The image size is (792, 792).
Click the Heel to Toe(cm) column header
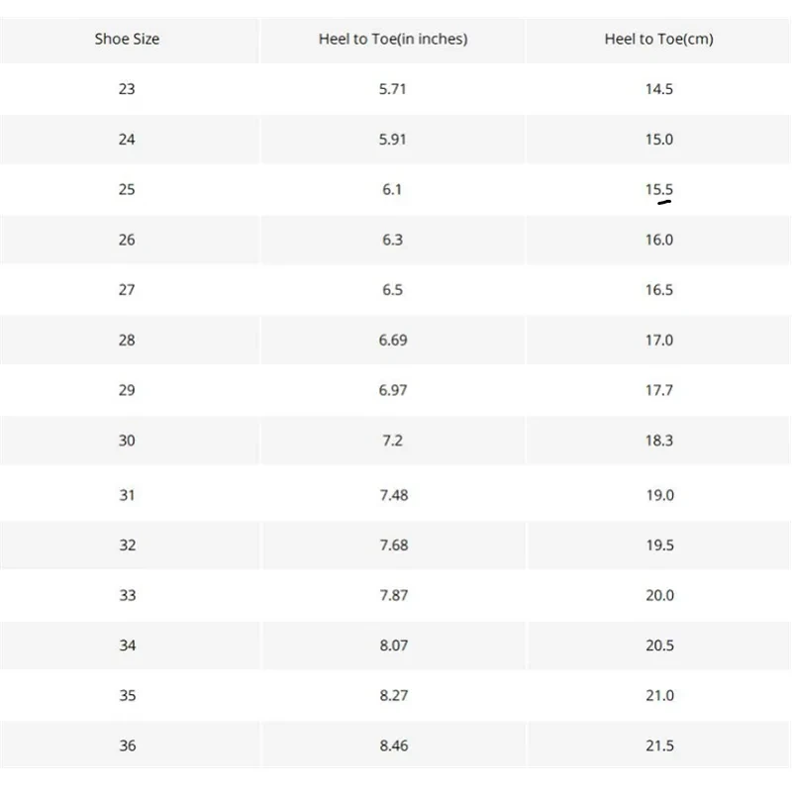(x=658, y=40)
